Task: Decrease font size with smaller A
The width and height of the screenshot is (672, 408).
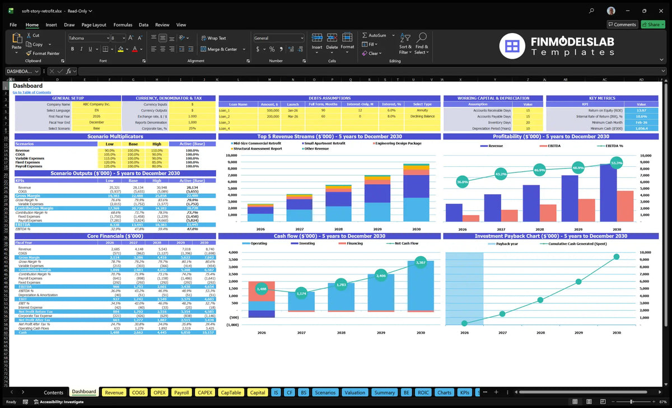Action: point(140,38)
